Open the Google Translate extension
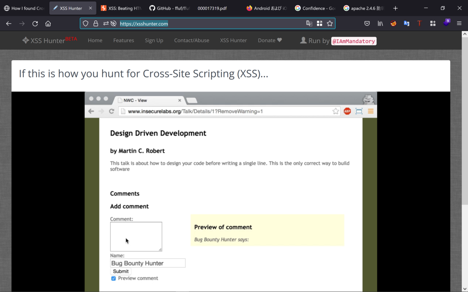Screen dimensions: 468x292 (x=406, y=24)
